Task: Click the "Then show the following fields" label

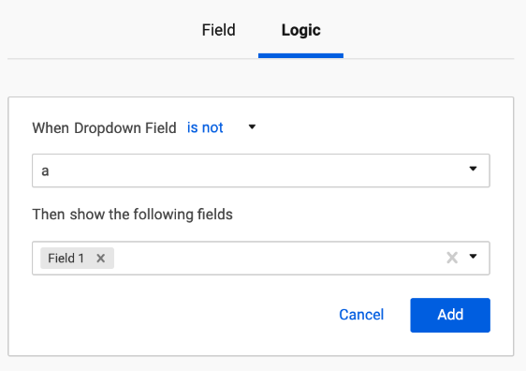Action: 132,215
